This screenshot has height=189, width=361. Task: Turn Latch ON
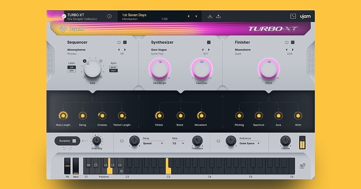click(x=72, y=67)
